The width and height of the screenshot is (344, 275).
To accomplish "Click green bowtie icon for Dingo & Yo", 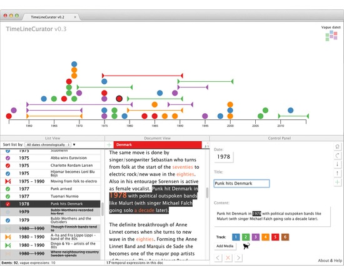I will click(8, 245).
